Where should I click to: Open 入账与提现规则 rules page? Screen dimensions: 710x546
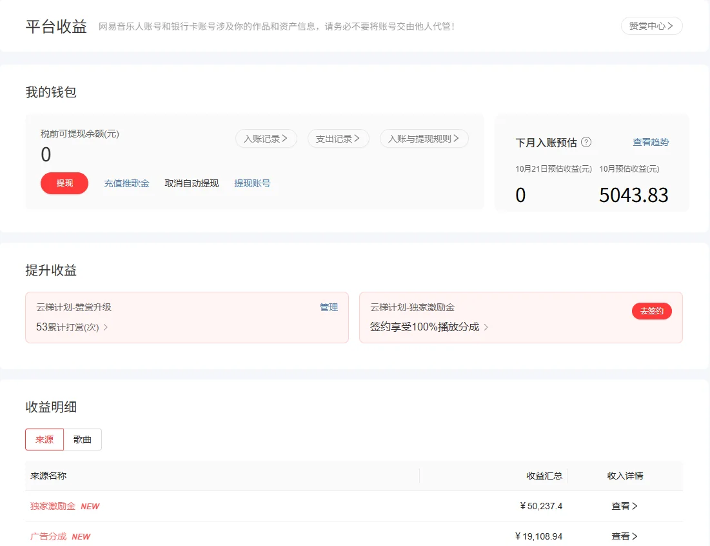(x=424, y=138)
